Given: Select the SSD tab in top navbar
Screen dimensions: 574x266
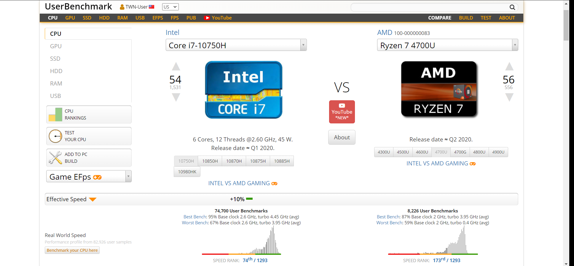Looking at the screenshot, I should click(87, 18).
